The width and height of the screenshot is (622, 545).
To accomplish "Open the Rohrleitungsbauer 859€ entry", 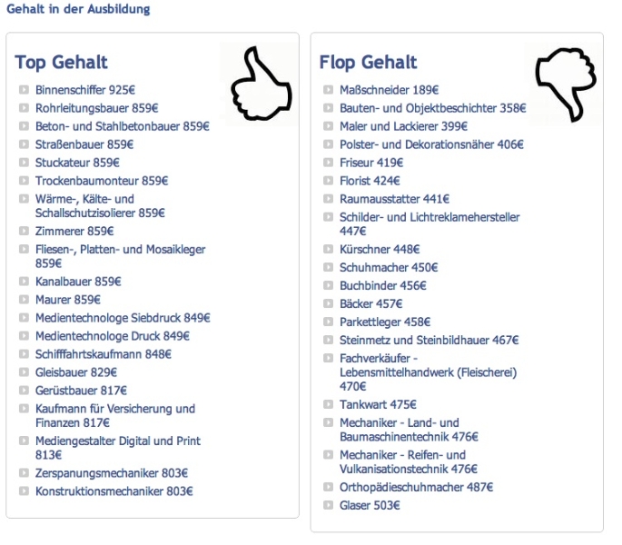I will (97, 108).
